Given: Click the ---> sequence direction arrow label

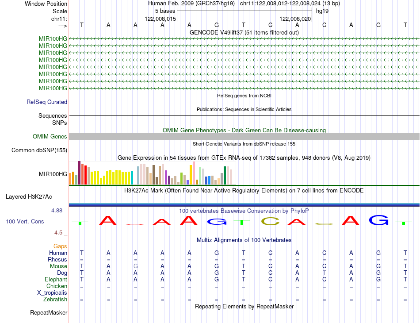Looking at the screenshot, I should (x=62, y=26).
